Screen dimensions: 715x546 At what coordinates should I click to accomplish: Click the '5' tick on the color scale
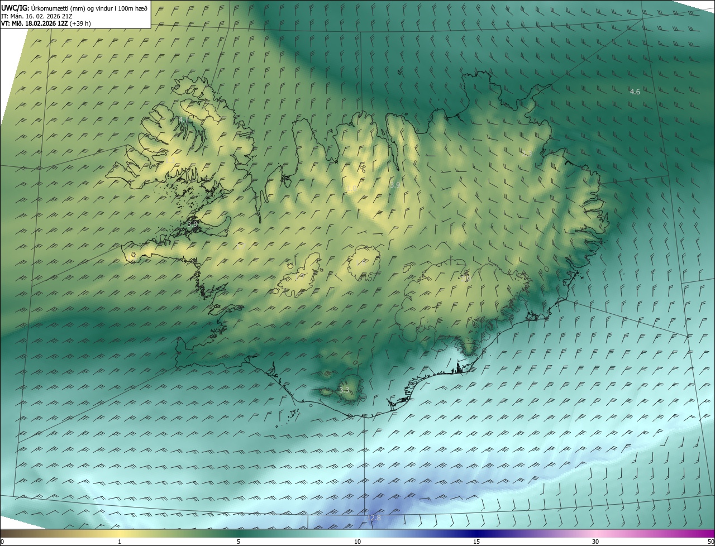239,542
